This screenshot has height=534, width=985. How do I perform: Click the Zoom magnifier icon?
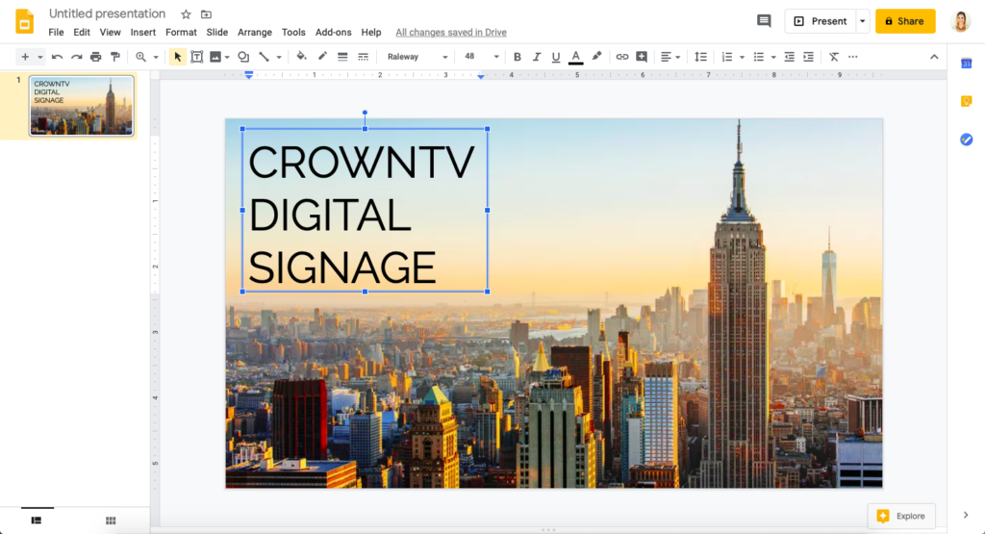click(140, 57)
